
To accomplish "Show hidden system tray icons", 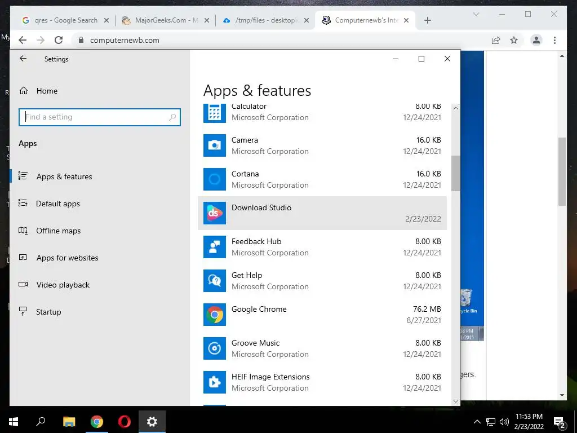I will 477,422.
